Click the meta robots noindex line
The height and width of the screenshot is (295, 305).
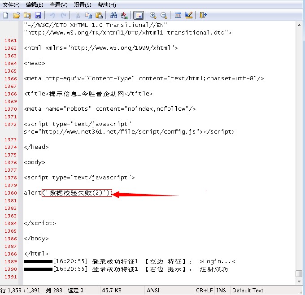coord(110,109)
